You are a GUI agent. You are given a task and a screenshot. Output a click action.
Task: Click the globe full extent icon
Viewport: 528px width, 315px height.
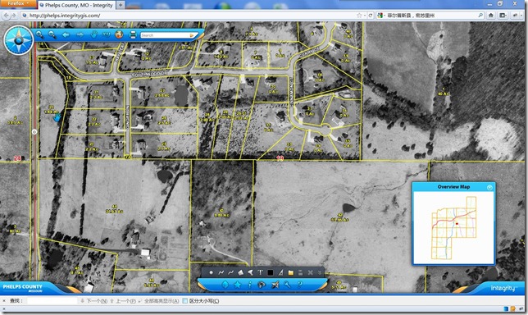pos(119,34)
